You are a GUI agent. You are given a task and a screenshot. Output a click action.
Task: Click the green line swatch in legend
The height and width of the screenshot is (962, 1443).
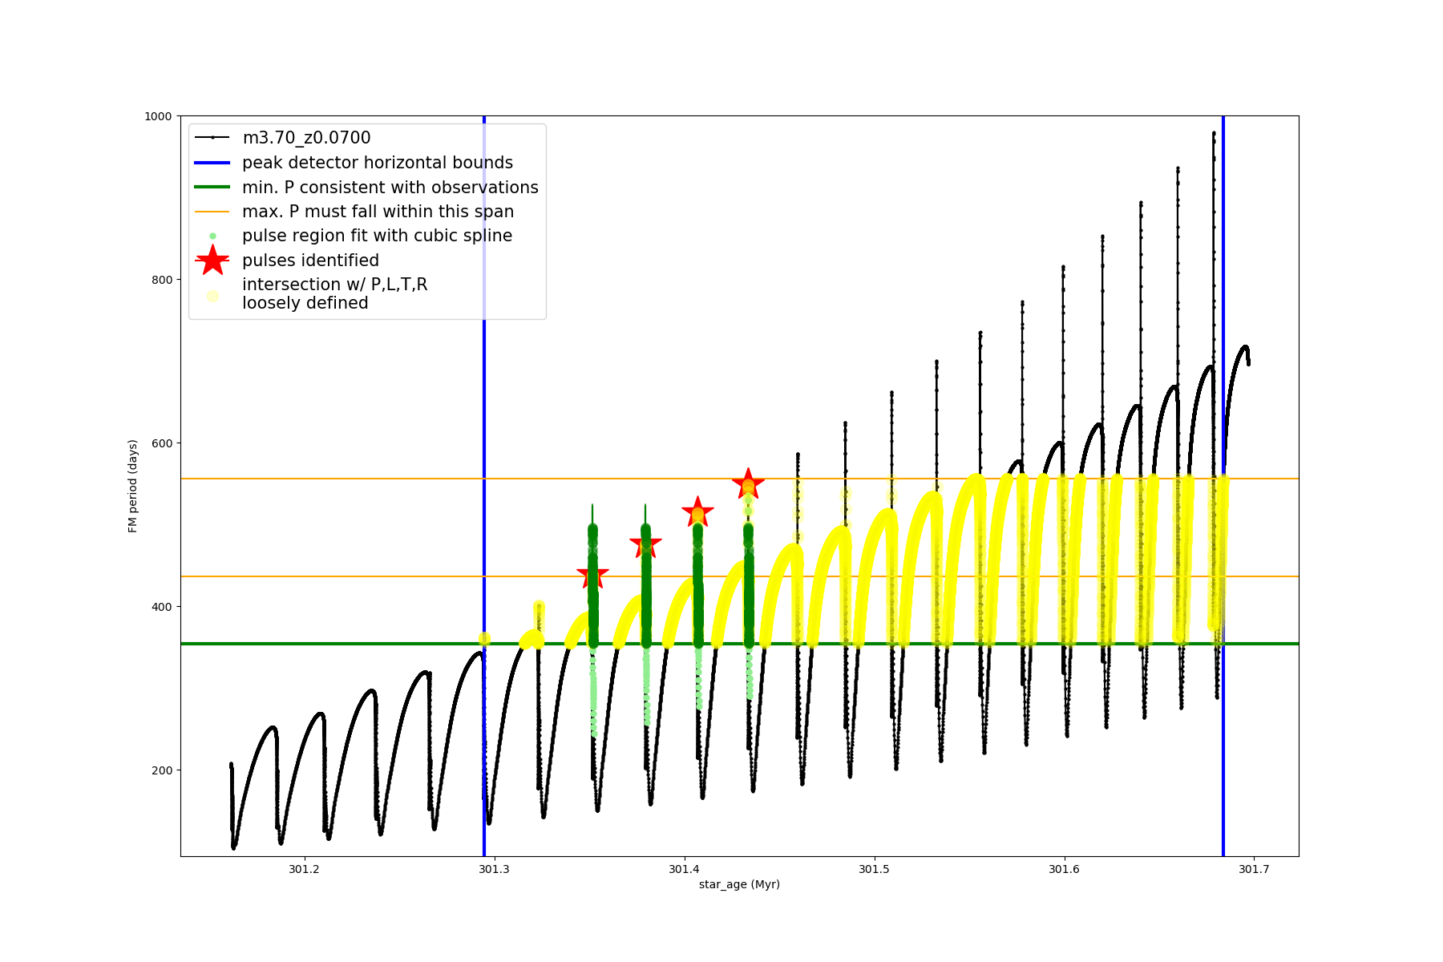pyautogui.click(x=212, y=187)
